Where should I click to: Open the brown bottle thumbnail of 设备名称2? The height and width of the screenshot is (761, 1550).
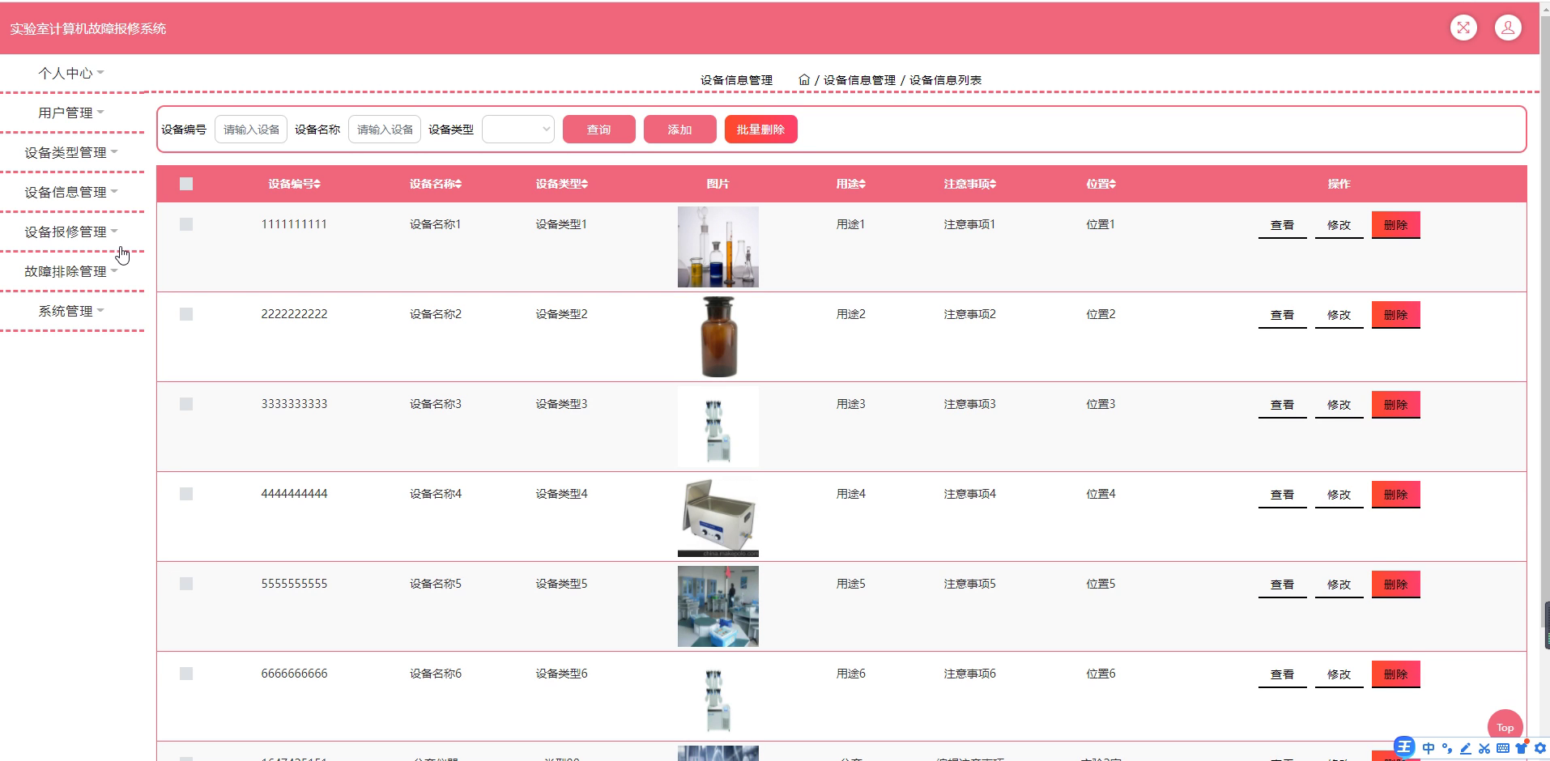coord(718,337)
